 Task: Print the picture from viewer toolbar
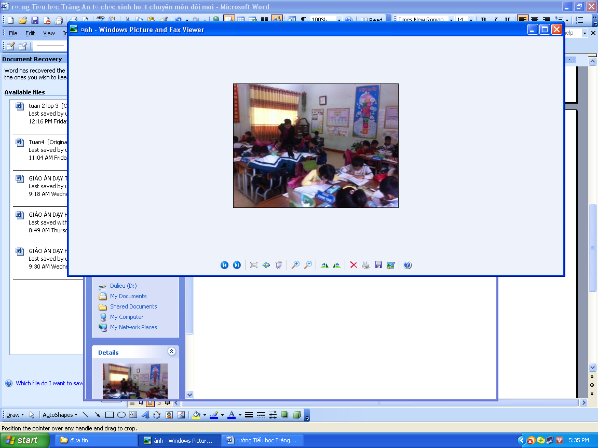[366, 265]
